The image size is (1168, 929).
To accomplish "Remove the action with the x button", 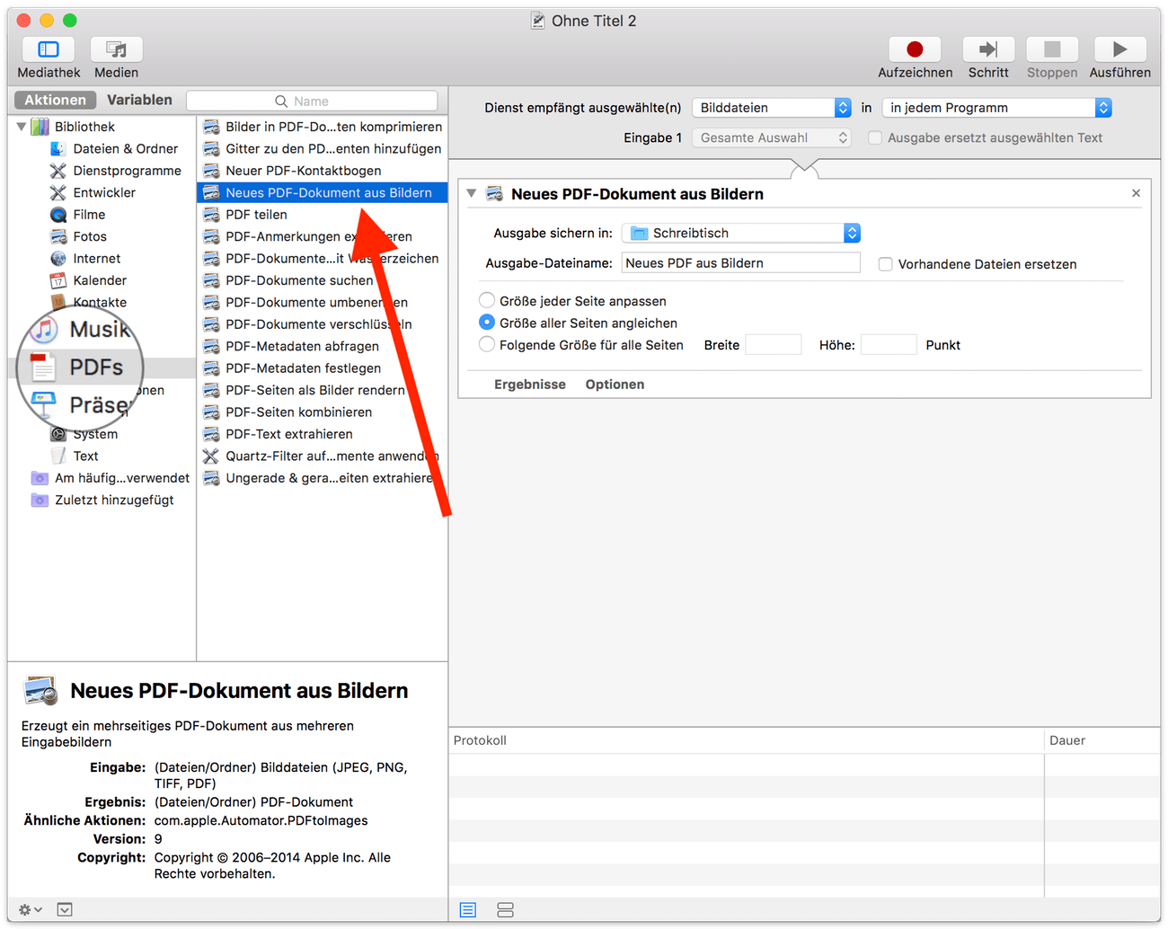I will coord(1136,193).
